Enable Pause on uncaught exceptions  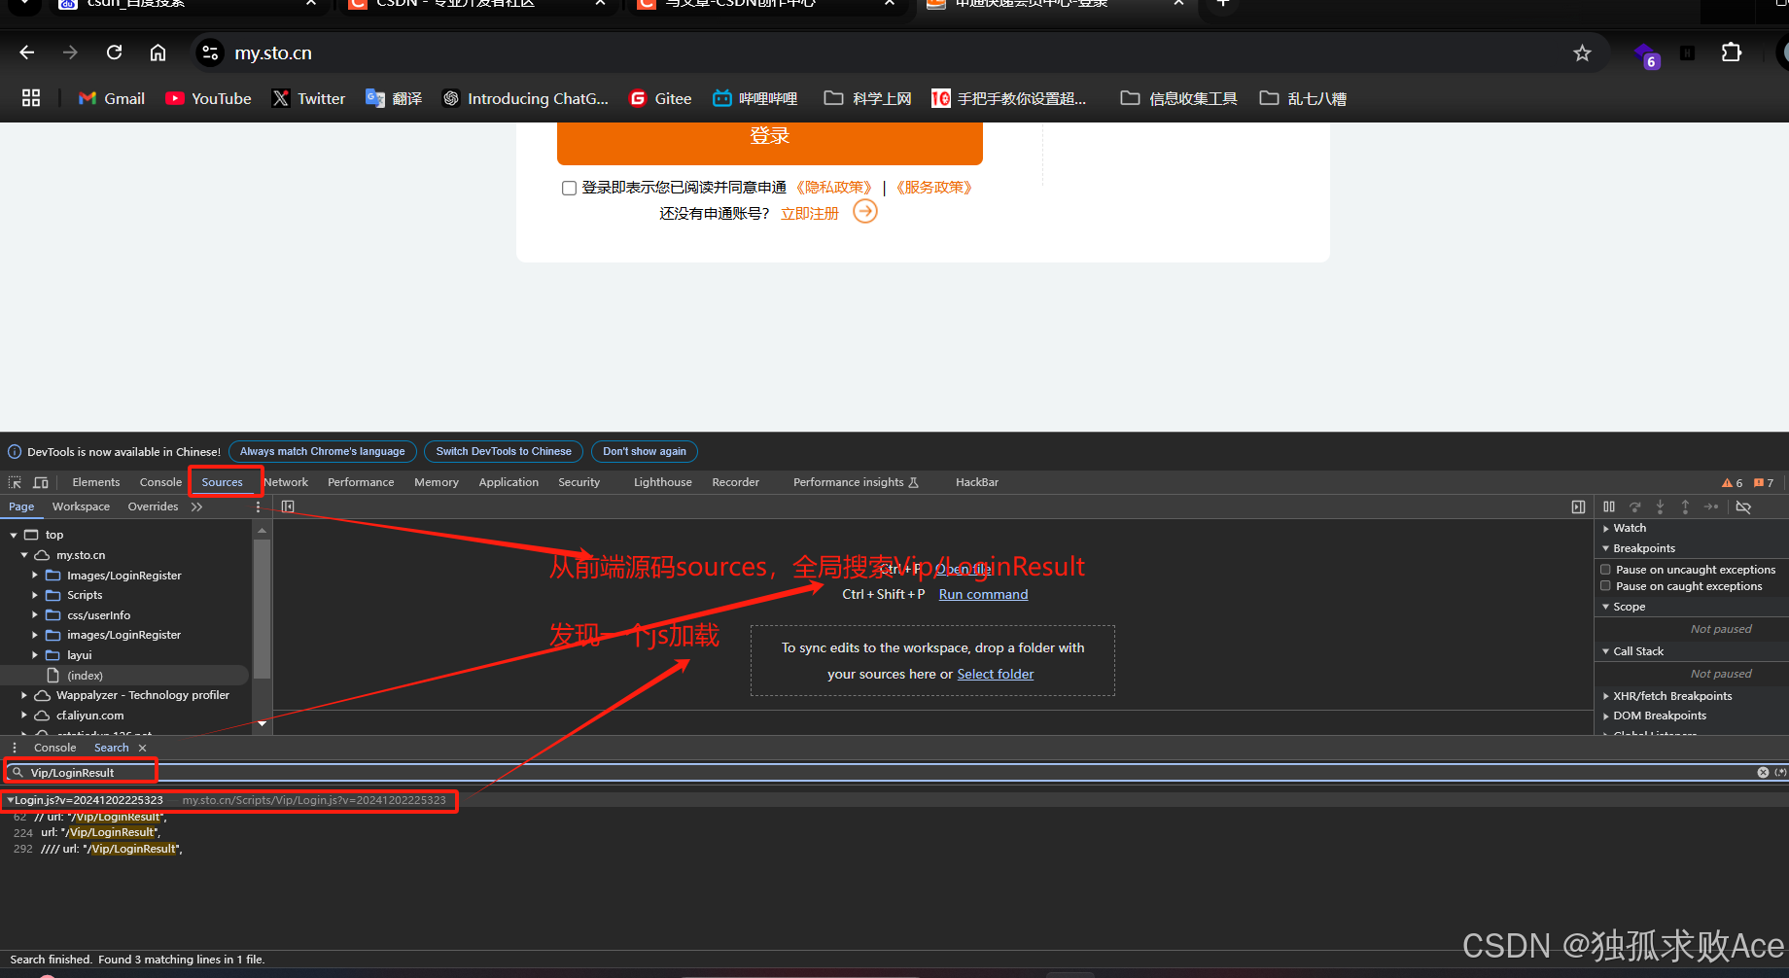1605,569
